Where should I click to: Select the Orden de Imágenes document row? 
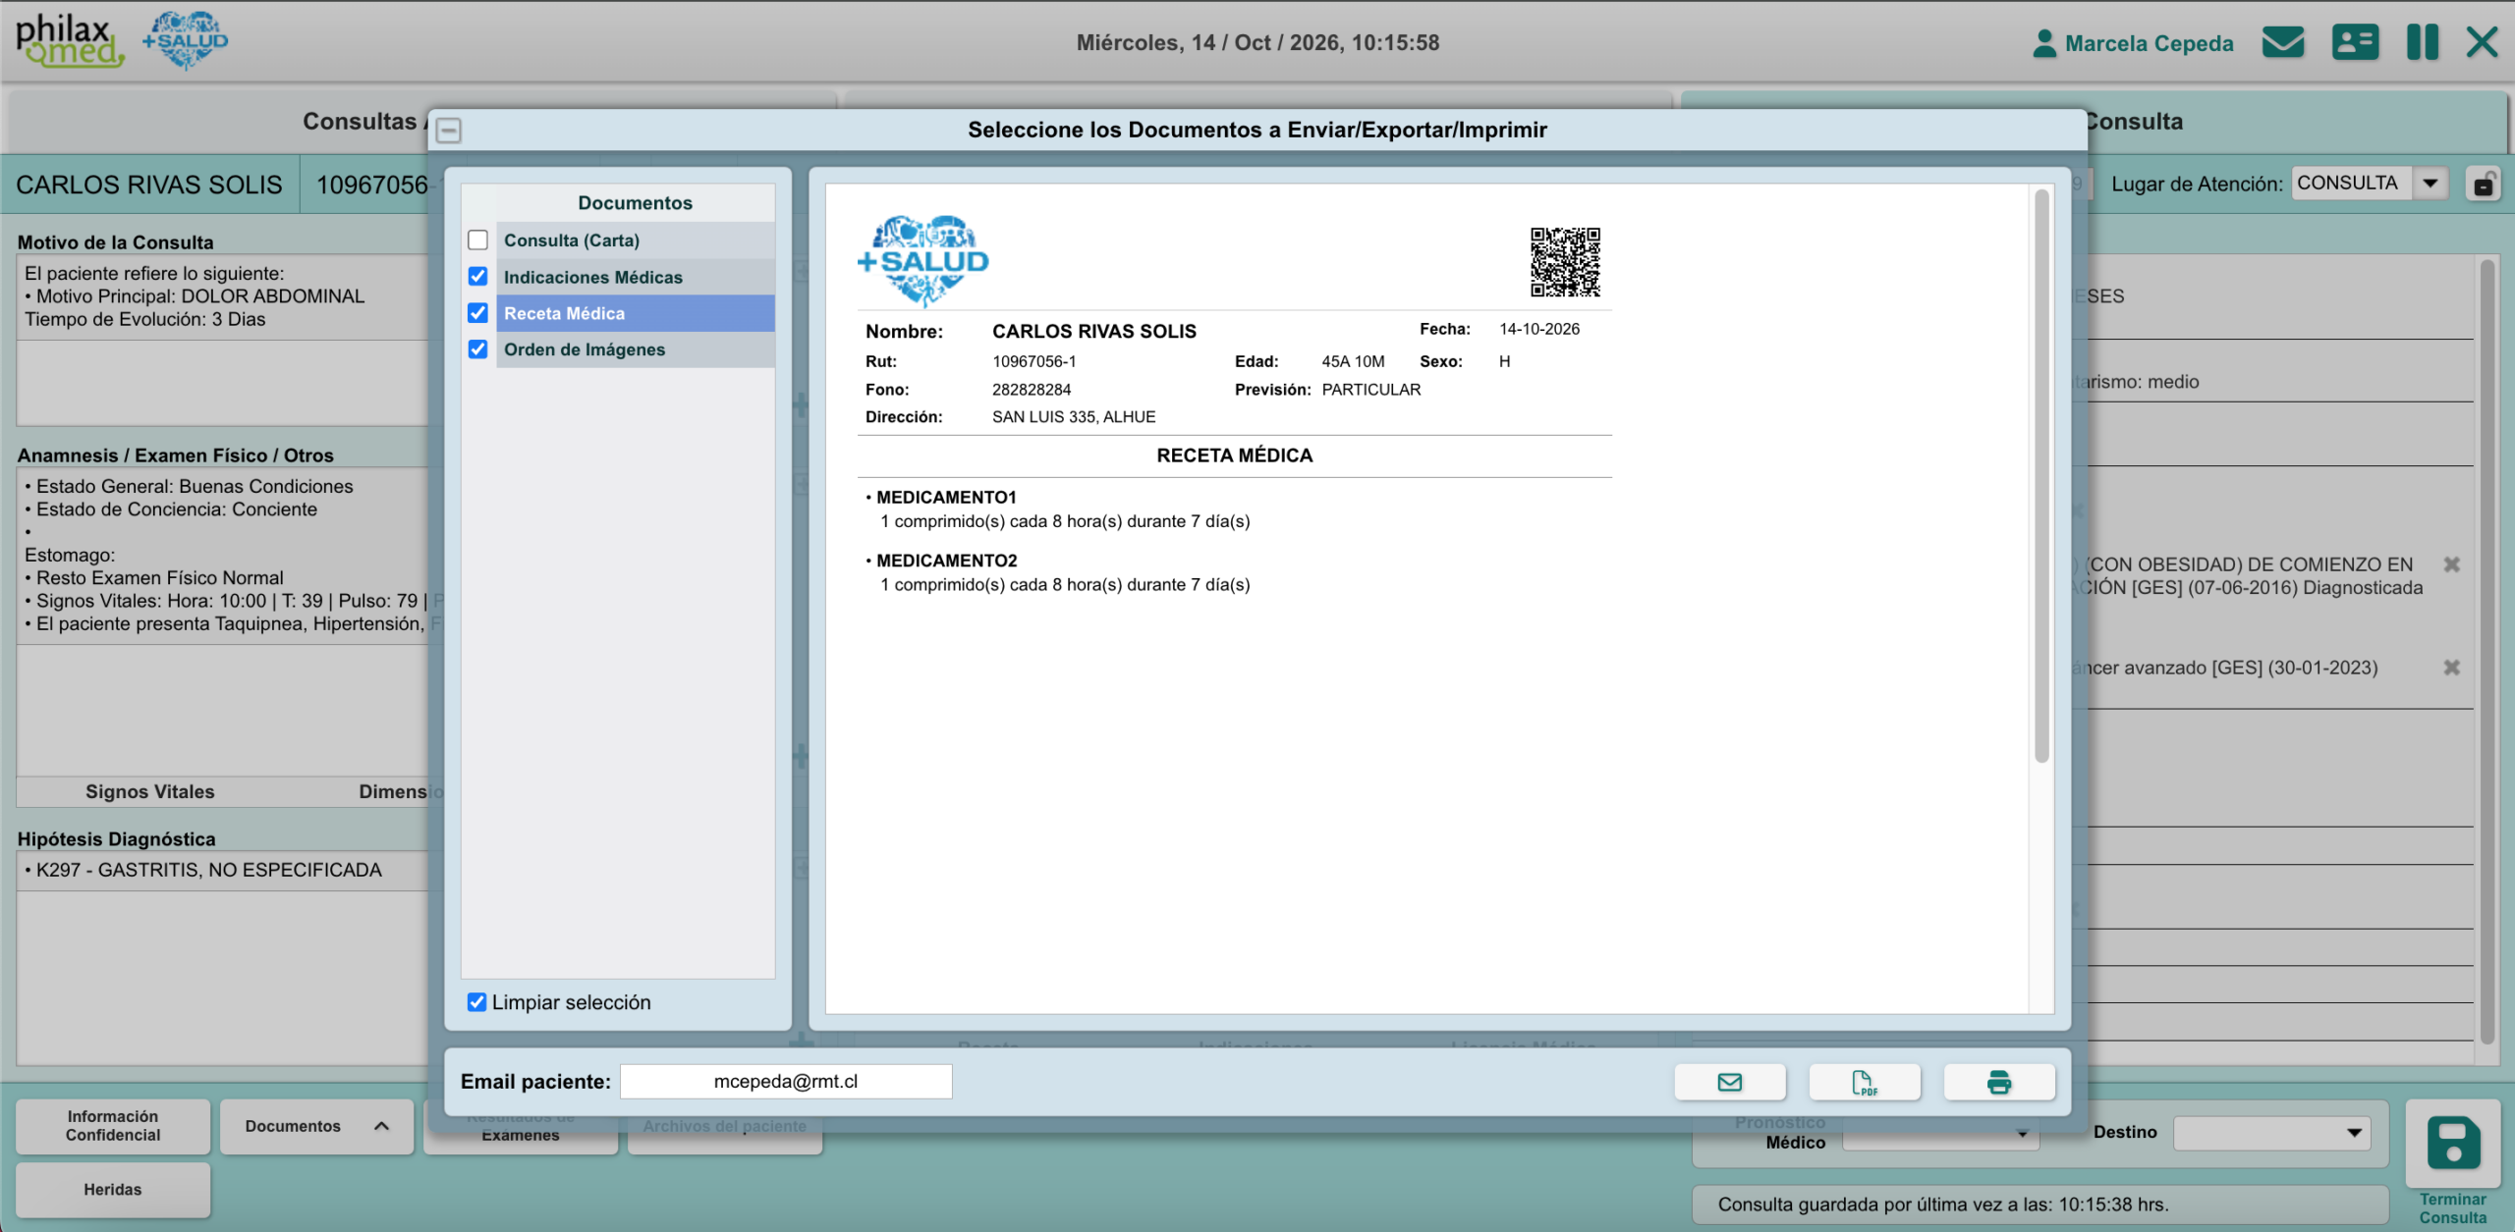(635, 349)
